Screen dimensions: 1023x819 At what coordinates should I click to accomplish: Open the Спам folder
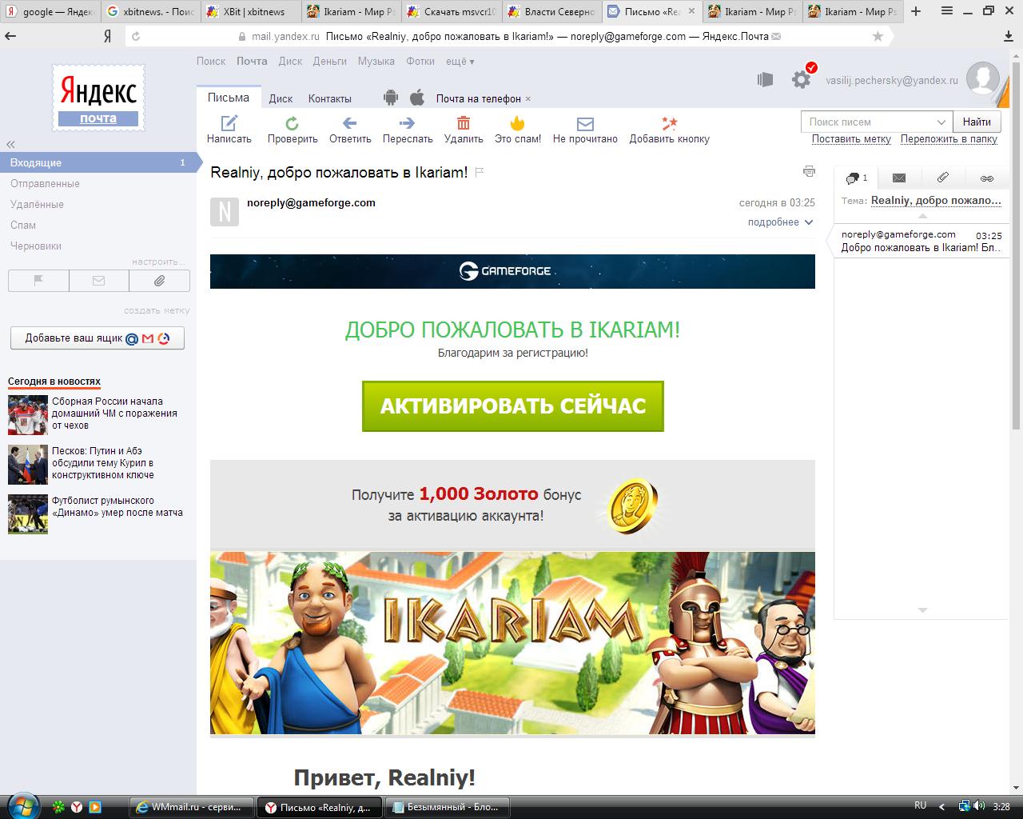click(23, 225)
